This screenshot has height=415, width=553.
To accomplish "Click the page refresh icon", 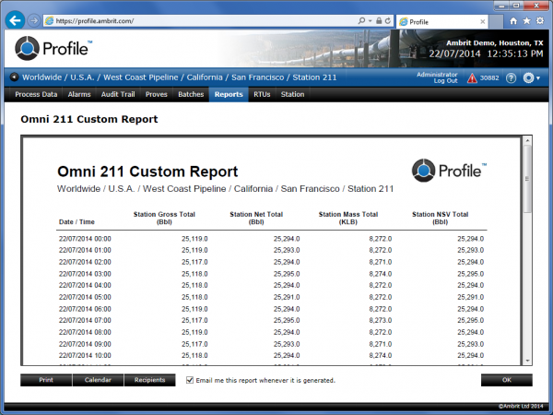I will pyautogui.click(x=388, y=21).
